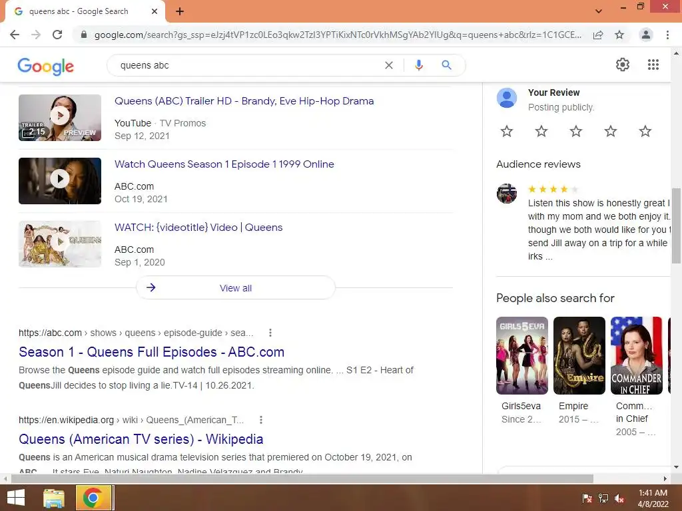This screenshot has width=682, height=511.
Task: Click the scroll down arrow
Action: point(677,467)
